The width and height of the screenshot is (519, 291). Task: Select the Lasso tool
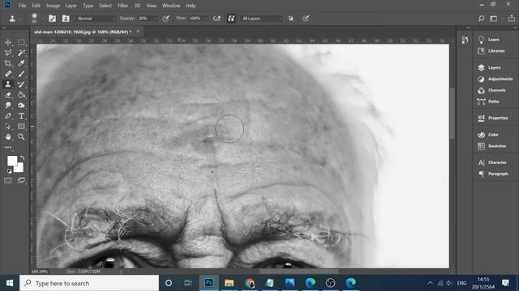point(8,53)
